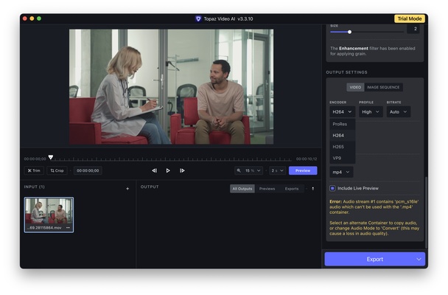The image size is (448, 295).
Task: Click the output sort arrow icon
Action: (313, 189)
